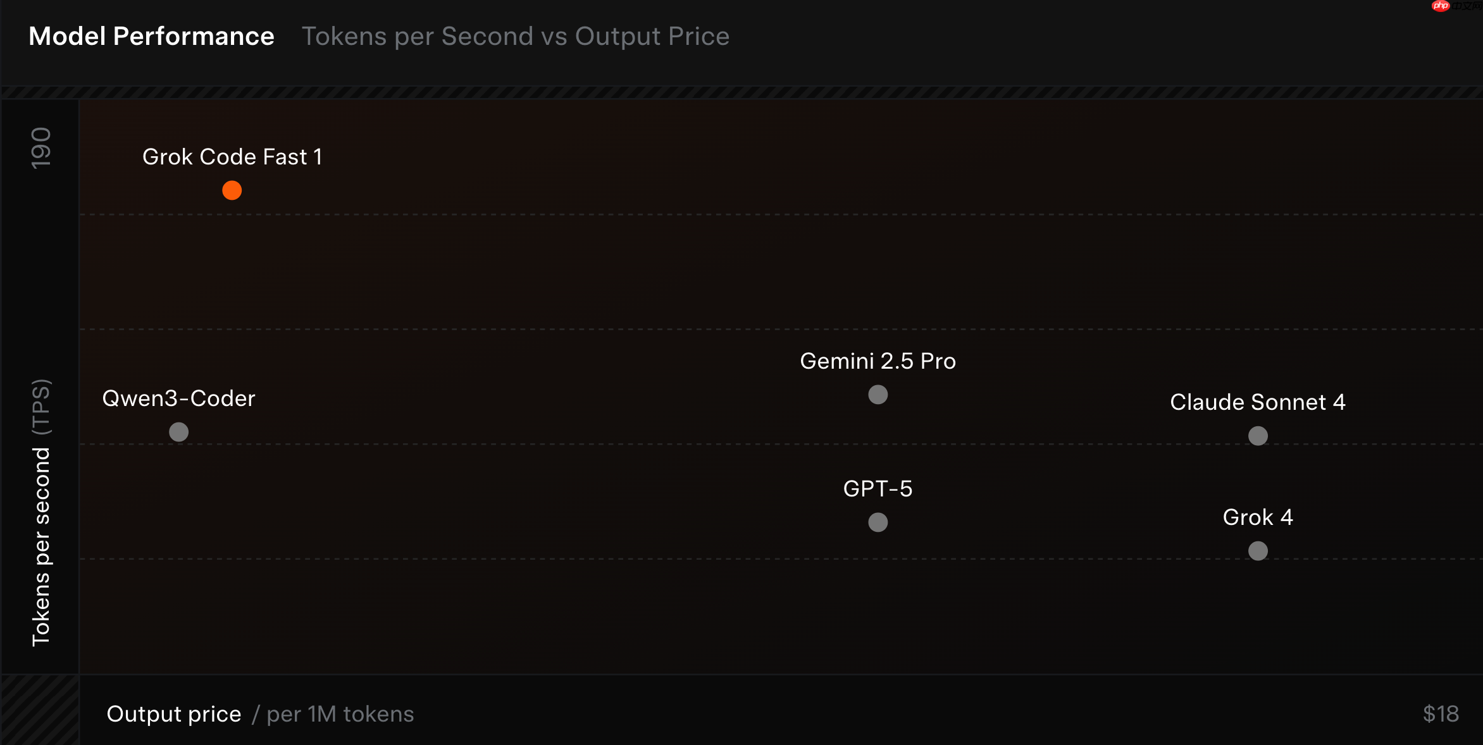Click the Qwen3-Coder model label
Viewport: 1483px width, 745px height.
pos(178,398)
